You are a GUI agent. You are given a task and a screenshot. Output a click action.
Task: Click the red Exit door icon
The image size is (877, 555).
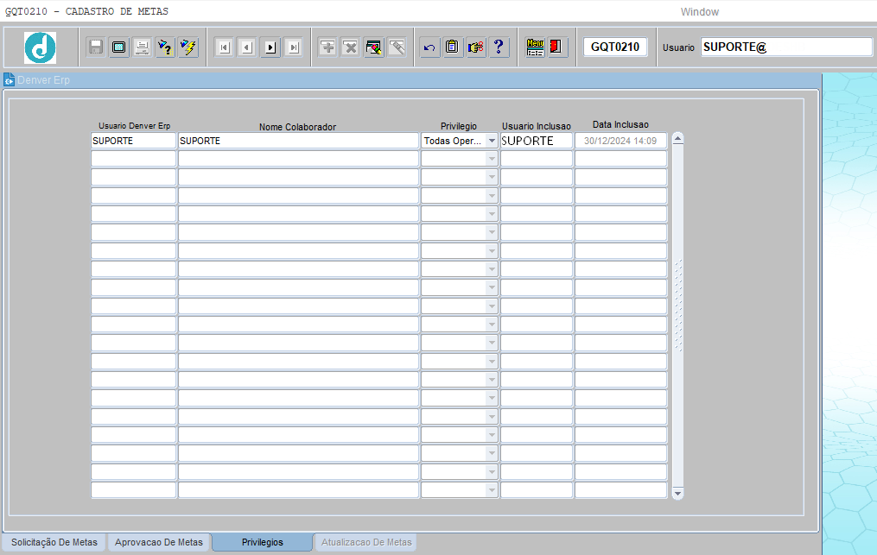point(556,47)
